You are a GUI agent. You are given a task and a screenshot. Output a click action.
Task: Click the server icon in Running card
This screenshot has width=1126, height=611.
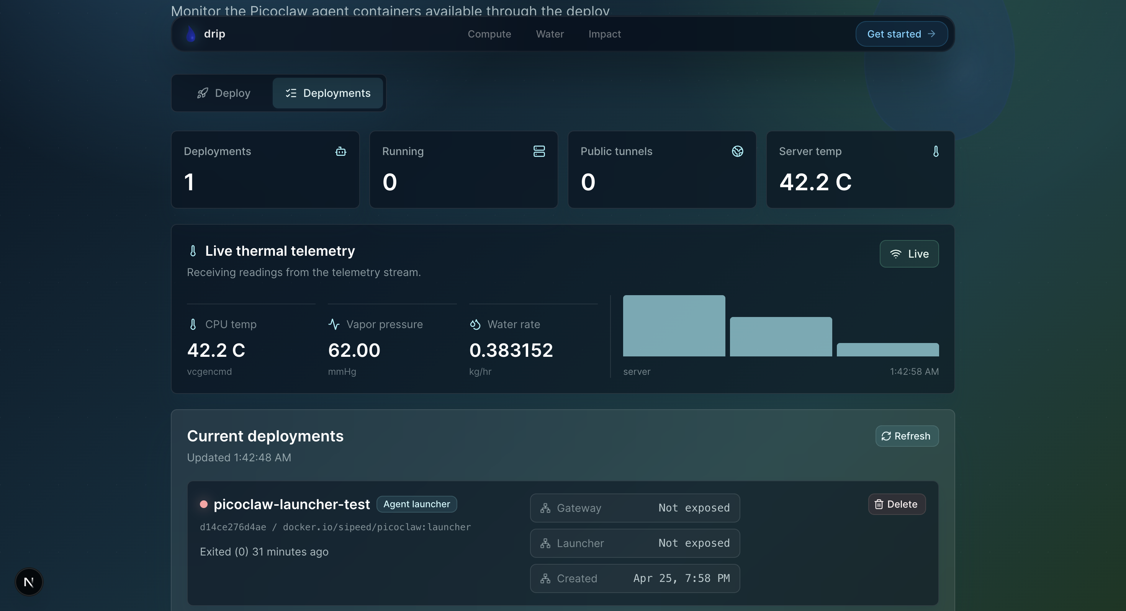point(539,151)
